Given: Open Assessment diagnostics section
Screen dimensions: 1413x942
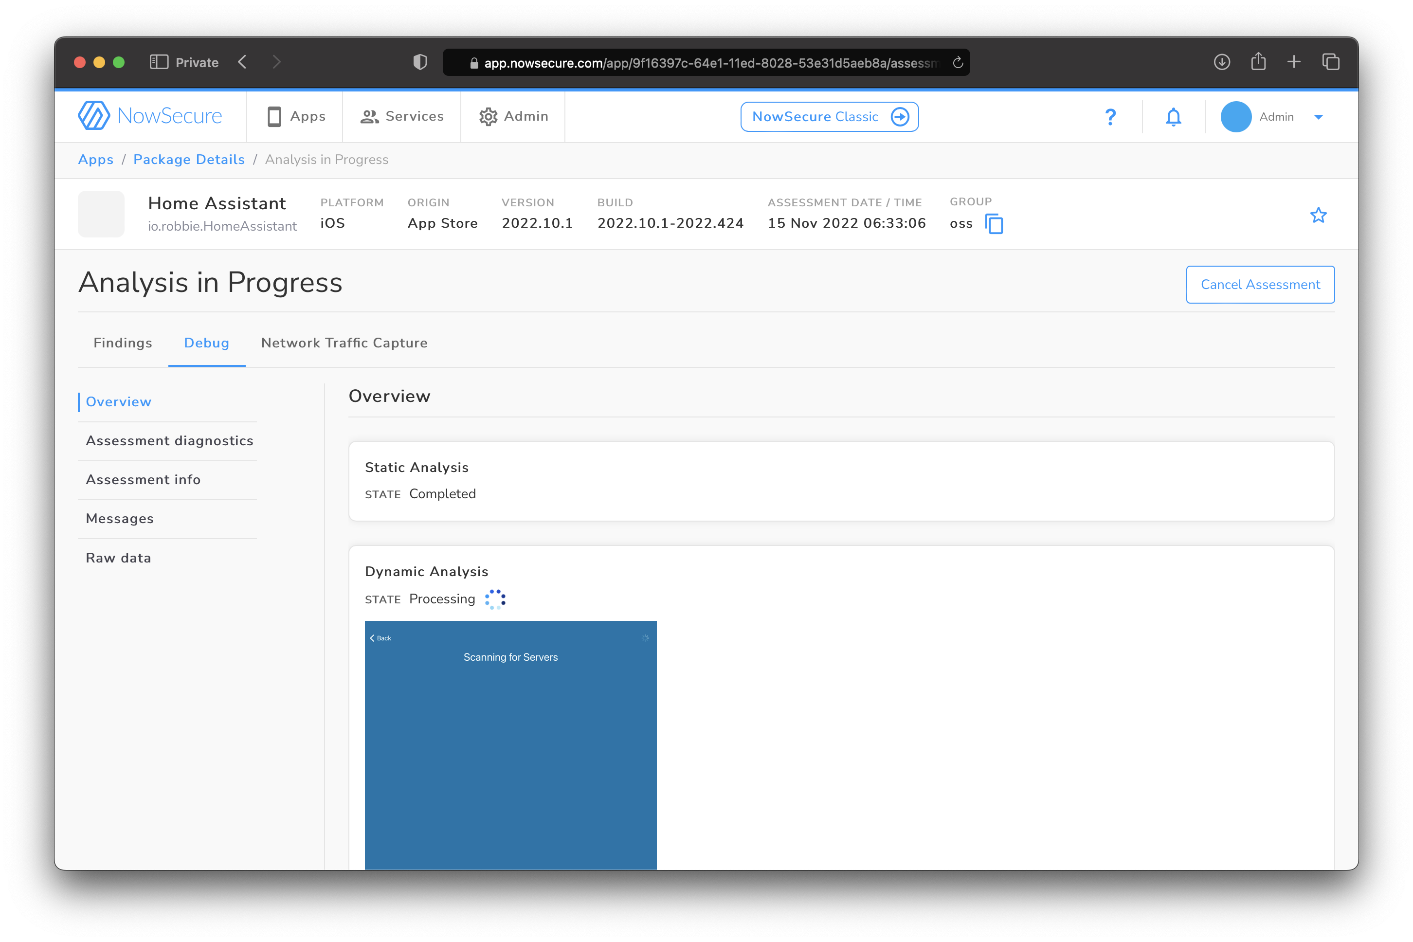Looking at the screenshot, I should 169,441.
